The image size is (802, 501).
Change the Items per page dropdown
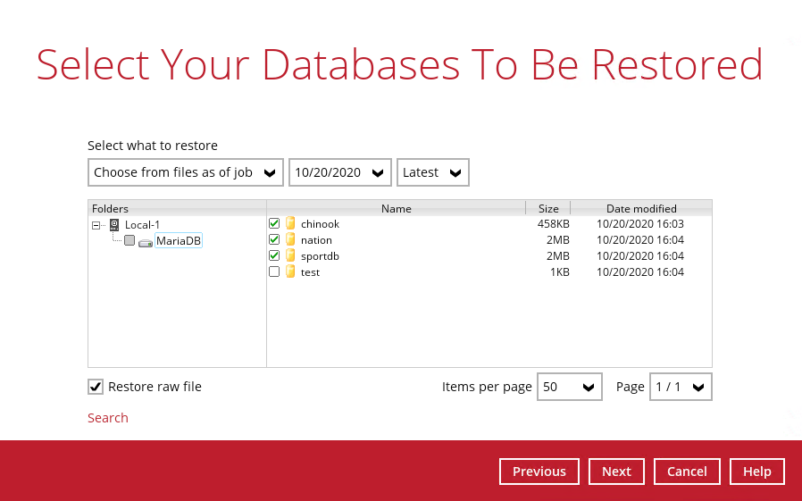tap(569, 387)
